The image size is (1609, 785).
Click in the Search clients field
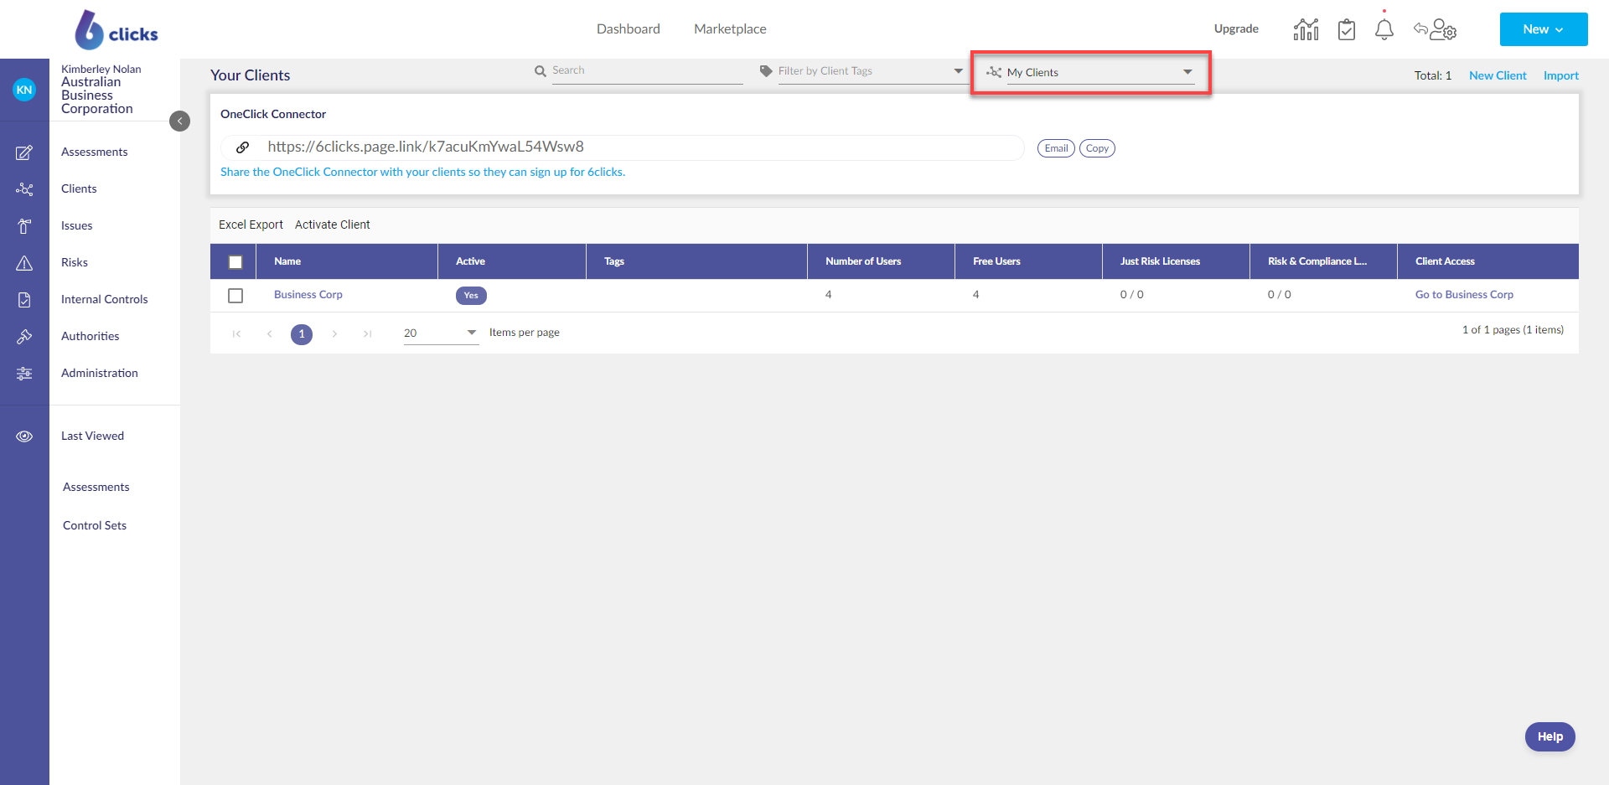647,71
